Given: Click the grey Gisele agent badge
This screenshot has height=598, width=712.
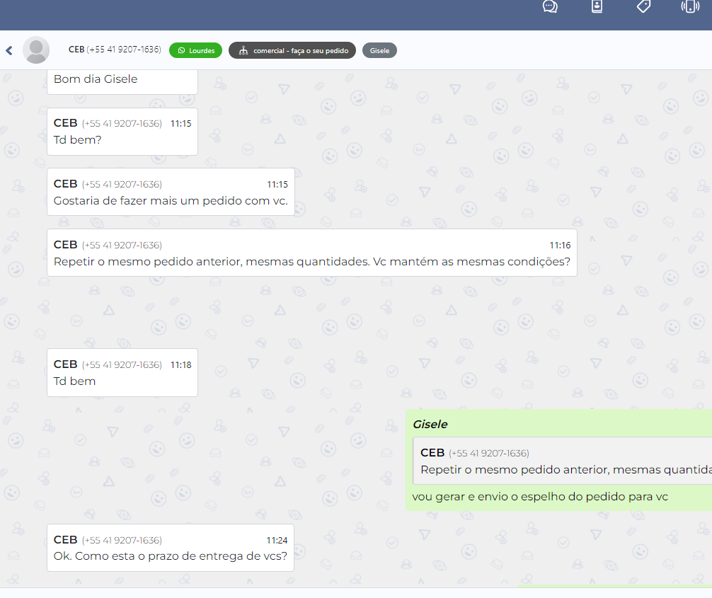Looking at the screenshot, I should click(x=379, y=50).
